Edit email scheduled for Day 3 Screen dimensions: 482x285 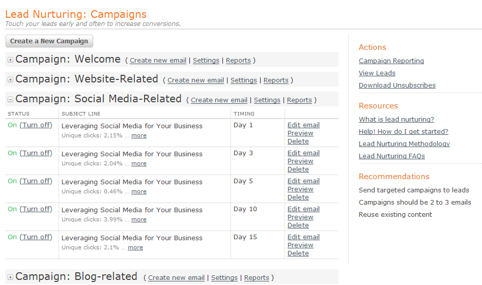pos(303,153)
